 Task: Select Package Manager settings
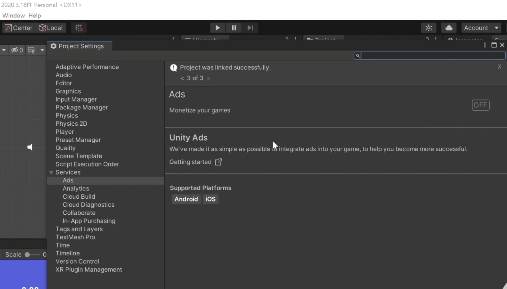point(82,107)
